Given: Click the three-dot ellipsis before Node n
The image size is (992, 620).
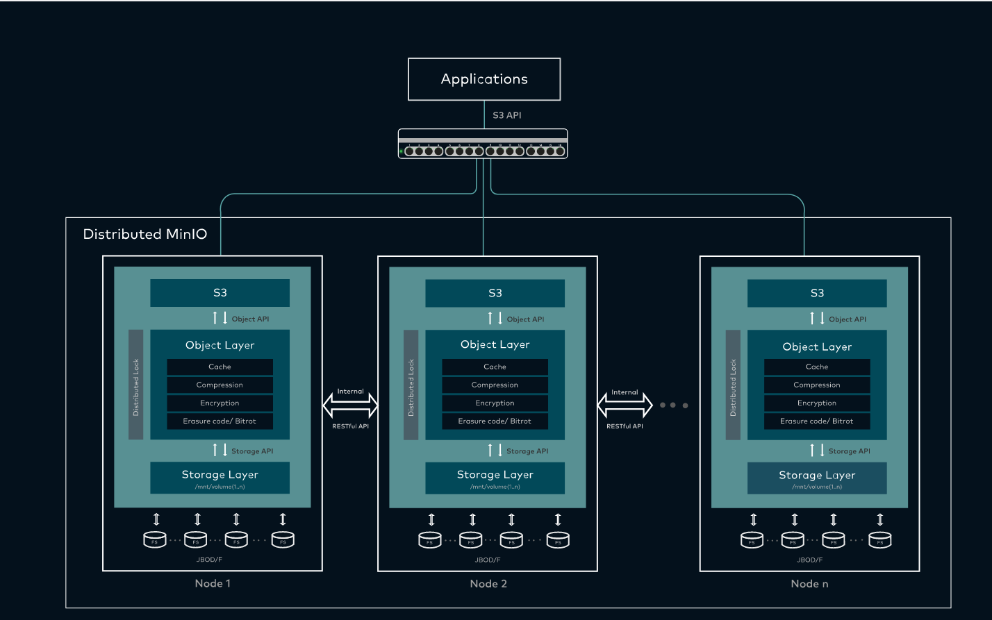Looking at the screenshot, I should [x=674, y=405].
